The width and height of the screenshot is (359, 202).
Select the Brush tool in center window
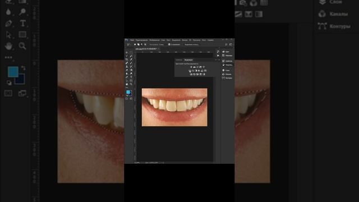tap(131, 63)
